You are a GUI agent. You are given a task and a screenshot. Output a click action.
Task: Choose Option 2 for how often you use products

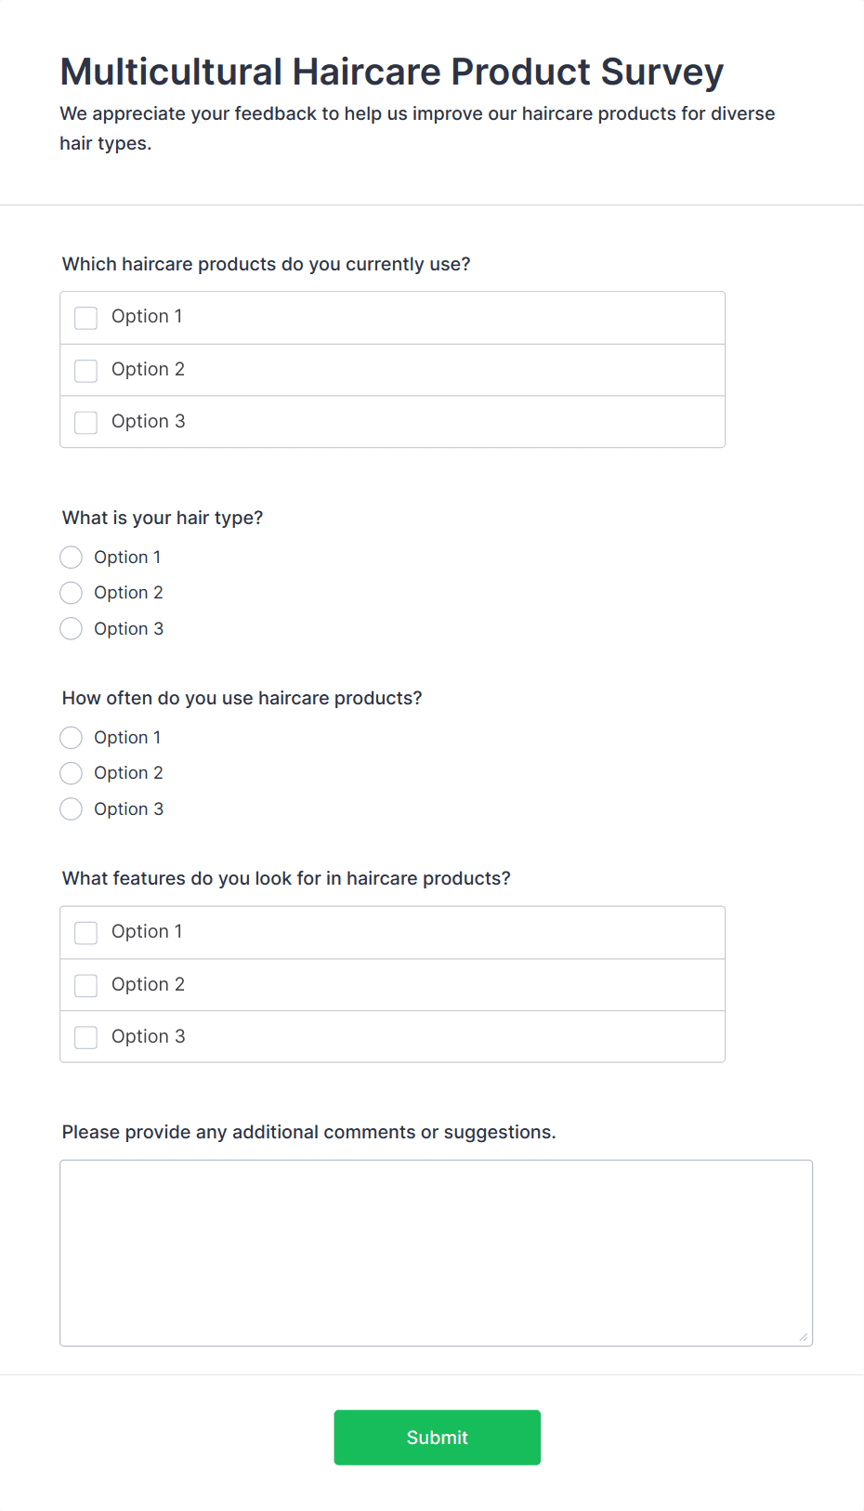(x=72, y=773)
